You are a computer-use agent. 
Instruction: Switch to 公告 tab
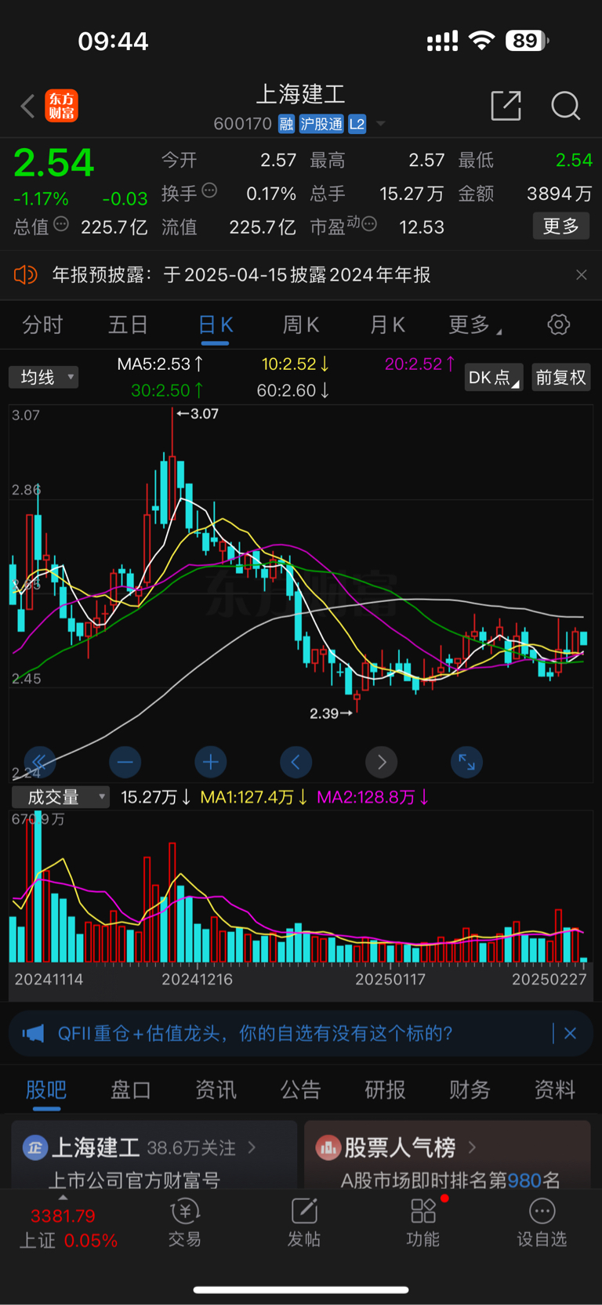click(300, 1089)
